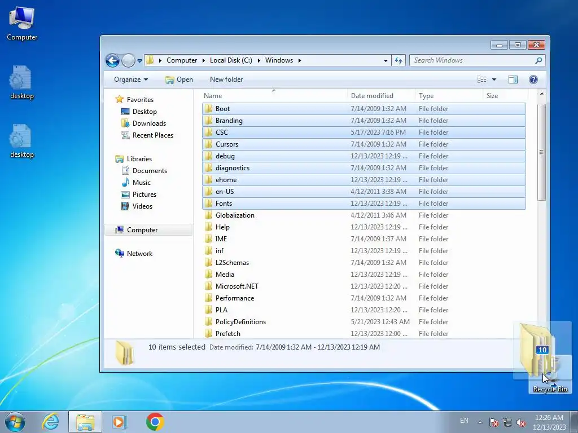Select the en-US folder name
Viewport: 578px width, 433px height.
(x=225, y=192)
